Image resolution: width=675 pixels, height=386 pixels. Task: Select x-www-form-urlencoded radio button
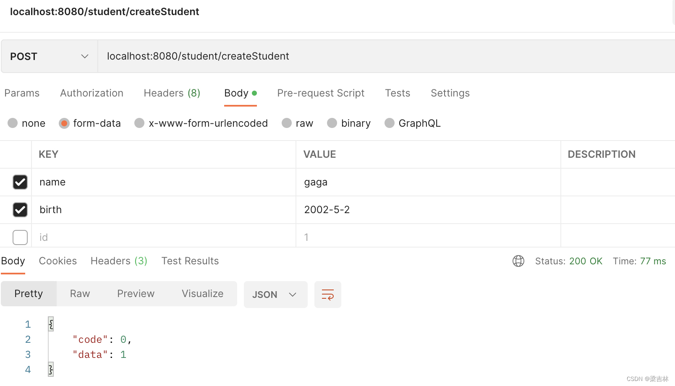(x=139, y=123)
